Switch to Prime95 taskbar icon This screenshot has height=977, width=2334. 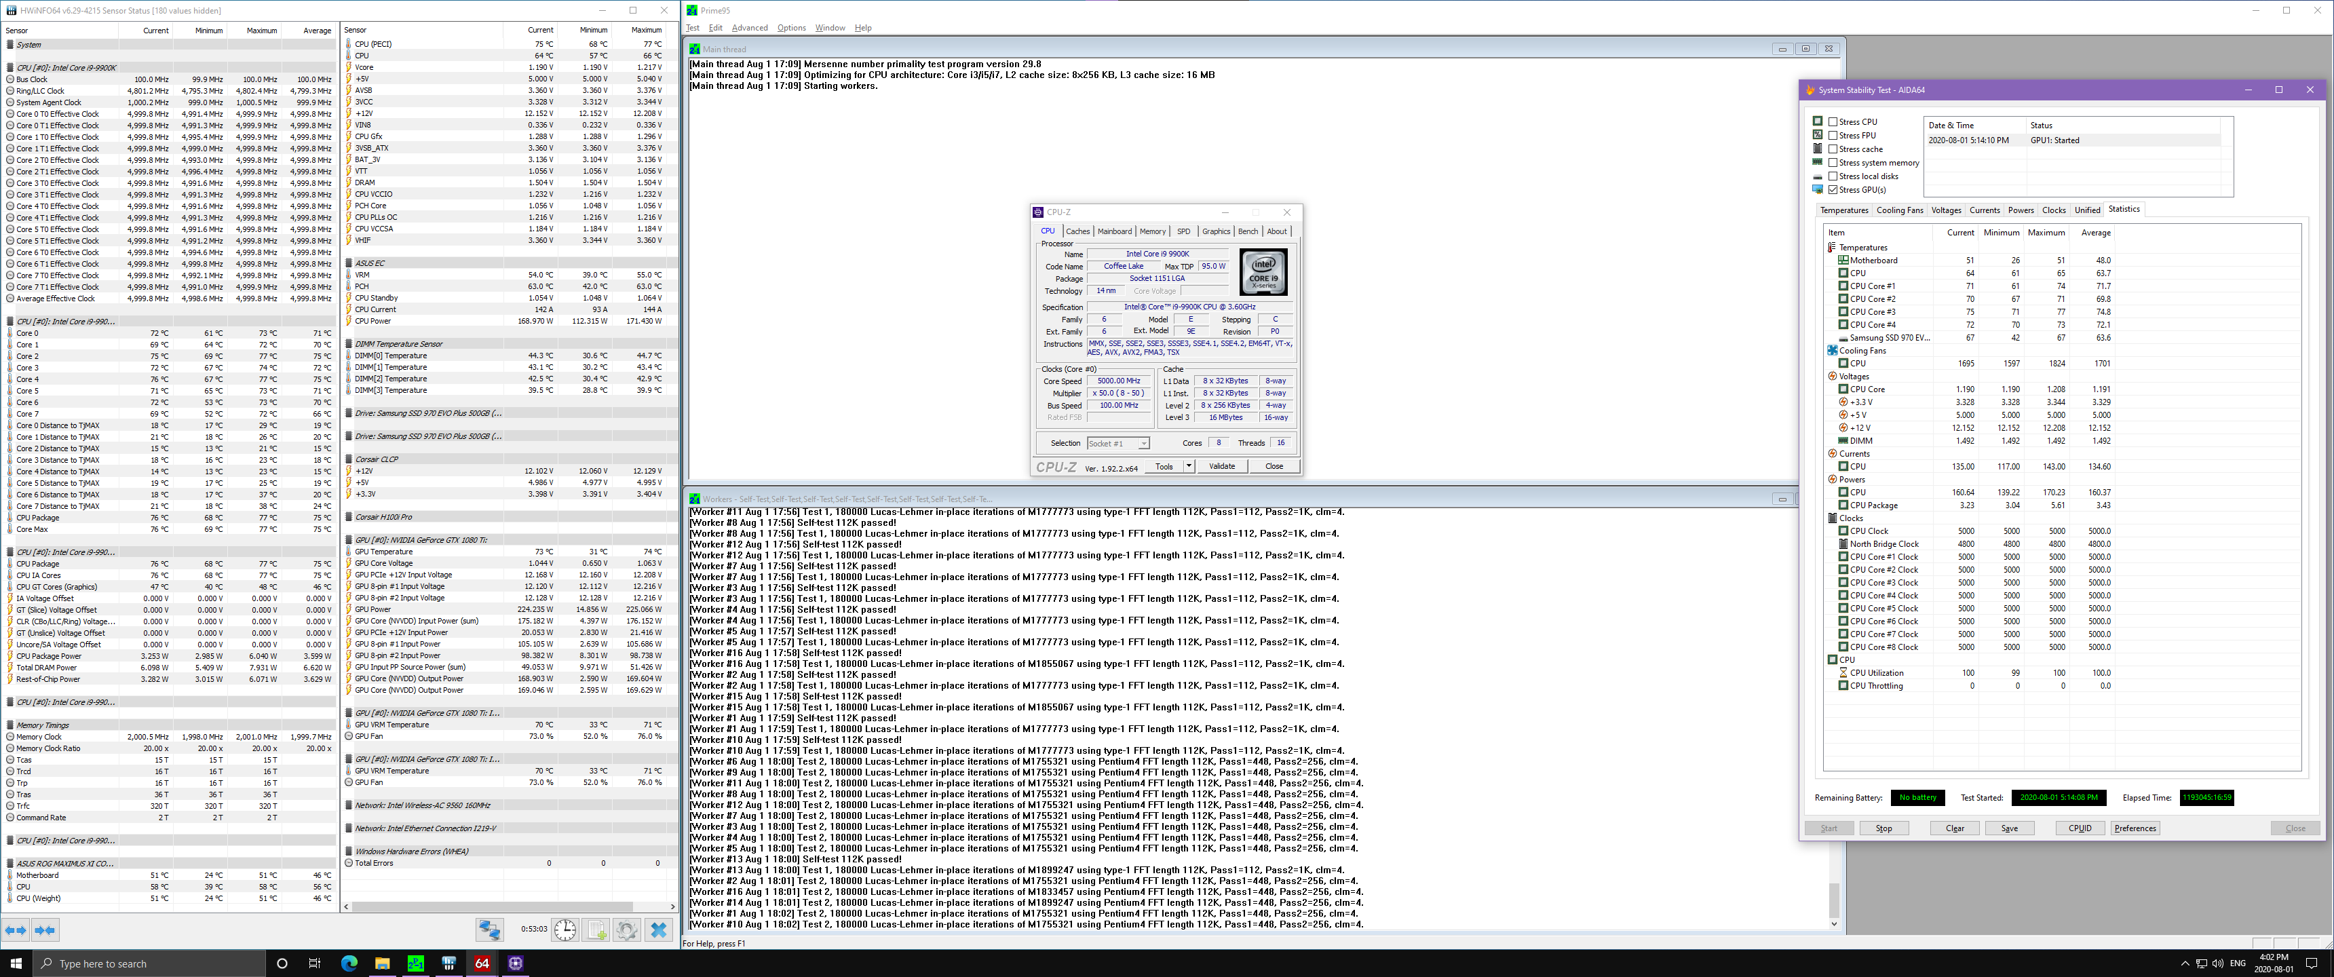(416, 963)
